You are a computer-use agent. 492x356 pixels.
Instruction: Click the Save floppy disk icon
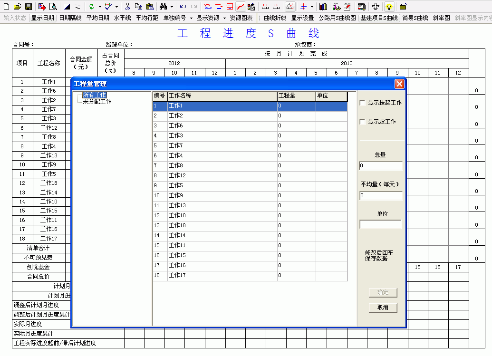[29, 7]
